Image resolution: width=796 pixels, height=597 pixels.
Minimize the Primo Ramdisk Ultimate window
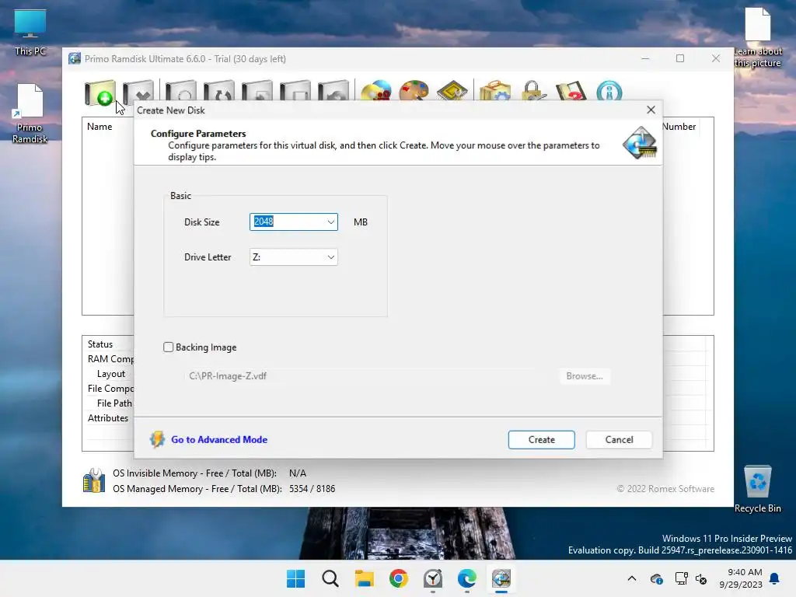tap(645, 58)
